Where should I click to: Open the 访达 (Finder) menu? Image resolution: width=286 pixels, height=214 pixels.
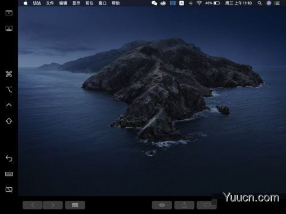coord(37,3)
